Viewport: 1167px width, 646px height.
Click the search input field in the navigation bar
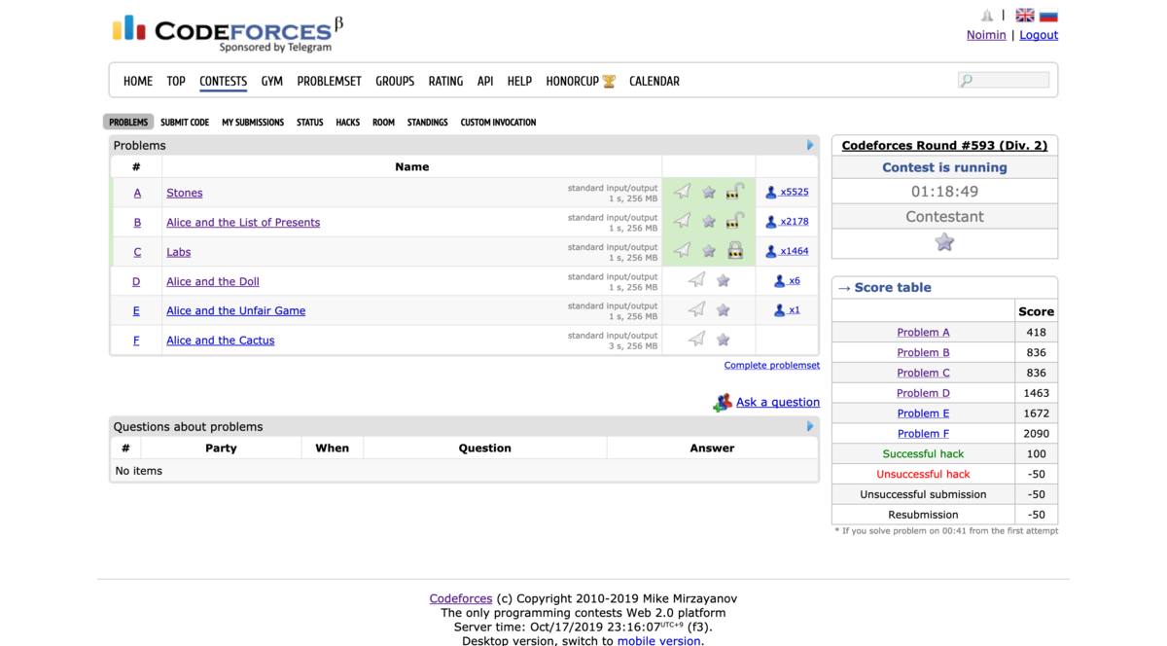1004,81
